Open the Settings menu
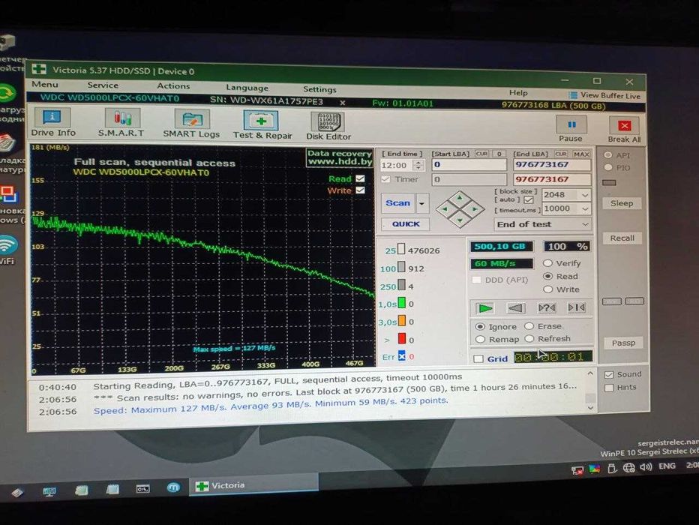The image size is (699, 525). click(x=319, y=89)
